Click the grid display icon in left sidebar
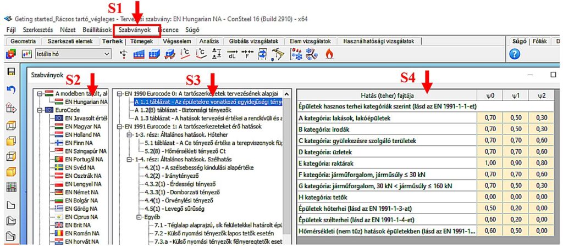 [11, 187]
